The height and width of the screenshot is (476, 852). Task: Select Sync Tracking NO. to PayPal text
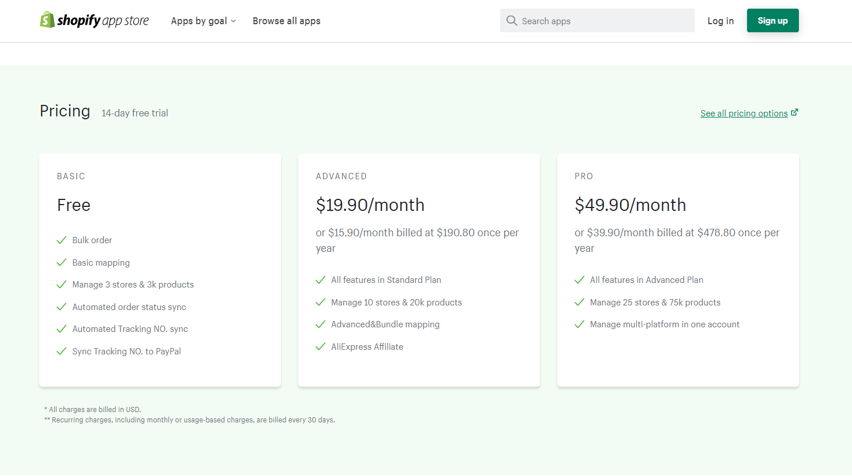pyautogui.click(x=127, y=352)
